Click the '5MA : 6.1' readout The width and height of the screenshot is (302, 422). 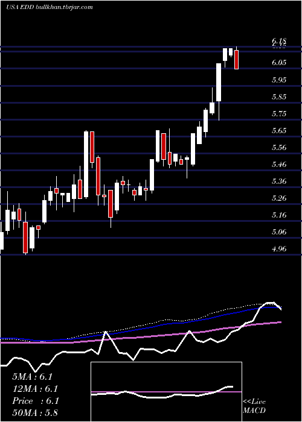point(32,377)
